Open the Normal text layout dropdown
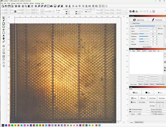Image resolution: width=166 pixels, height=127 pixels. (x=122, y=10)
